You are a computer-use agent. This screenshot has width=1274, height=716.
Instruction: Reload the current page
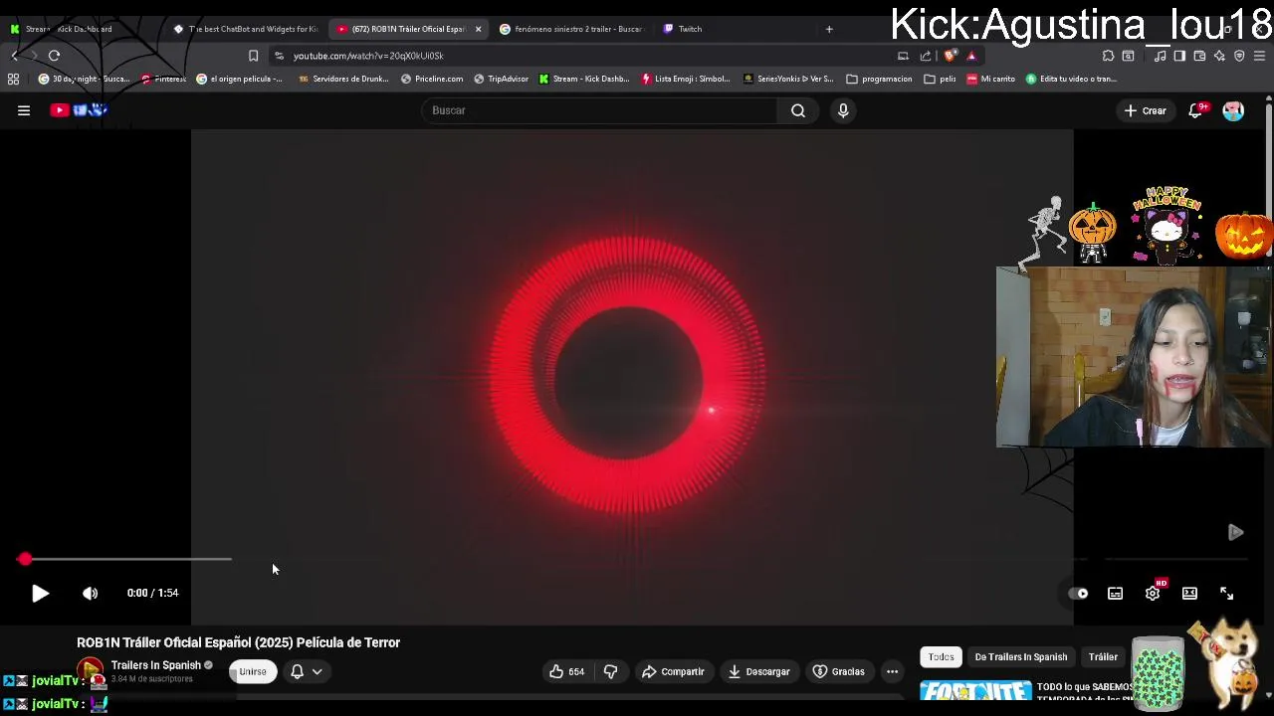(54, 56)
